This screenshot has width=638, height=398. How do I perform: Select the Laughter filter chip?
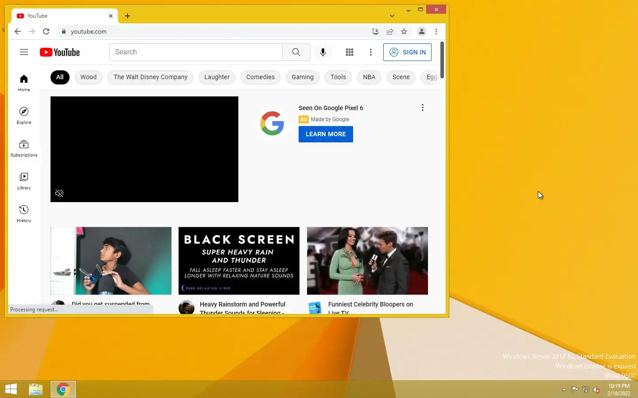(x=217, y=77)
